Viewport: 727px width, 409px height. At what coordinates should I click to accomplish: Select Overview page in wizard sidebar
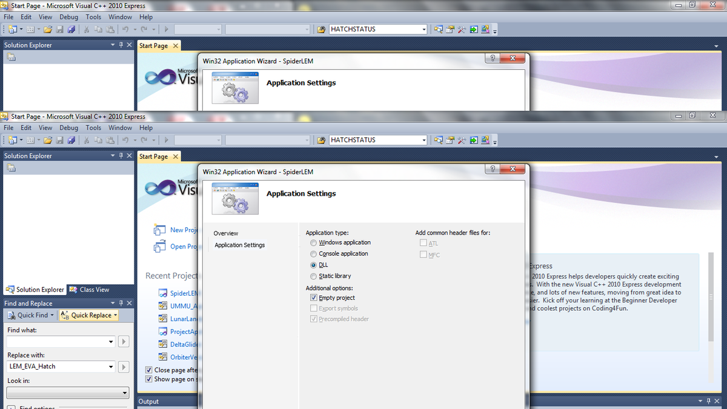(226, 233)
